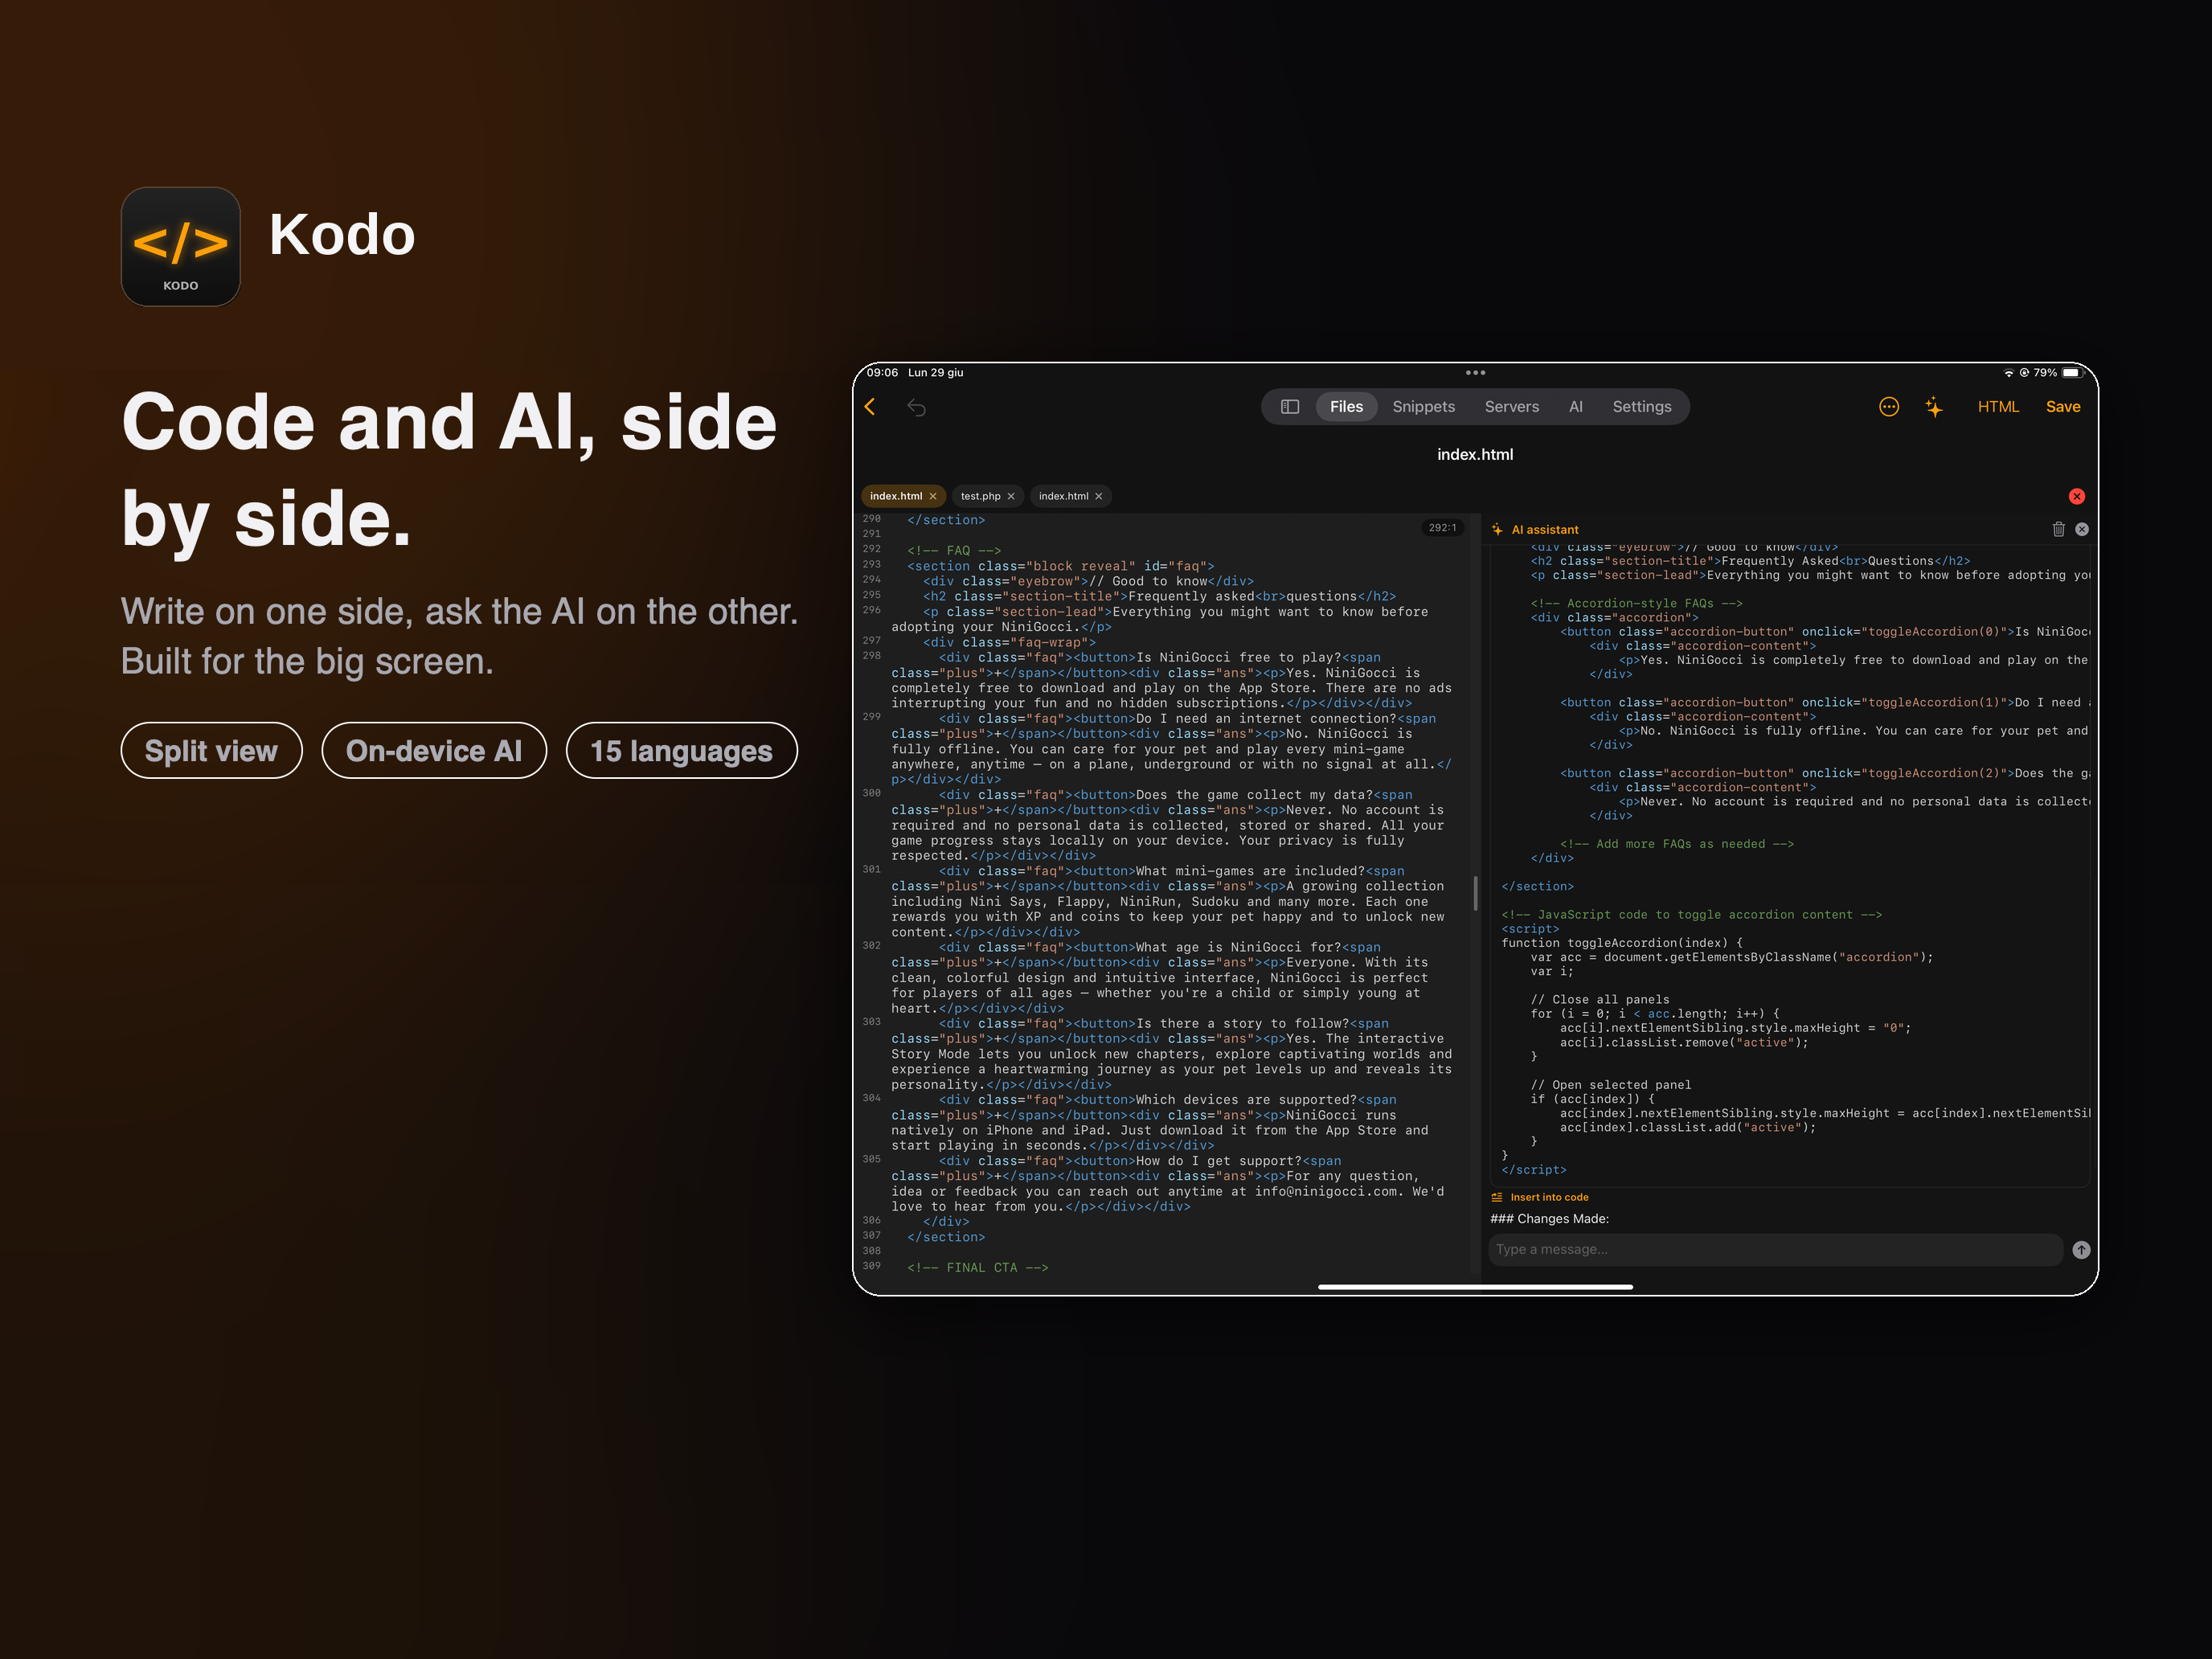This screenshot has width=2212, height=1659.
Task: Click the '### Changes Made:' text
Action: tap(1549, 1219)
